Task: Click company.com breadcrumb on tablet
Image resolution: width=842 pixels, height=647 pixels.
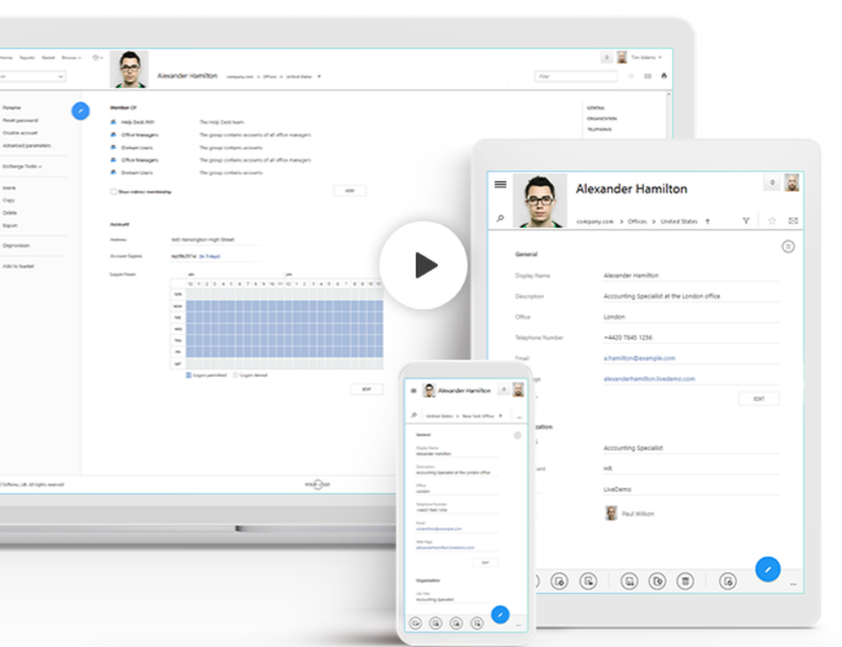Action: (x=594, y=221)
